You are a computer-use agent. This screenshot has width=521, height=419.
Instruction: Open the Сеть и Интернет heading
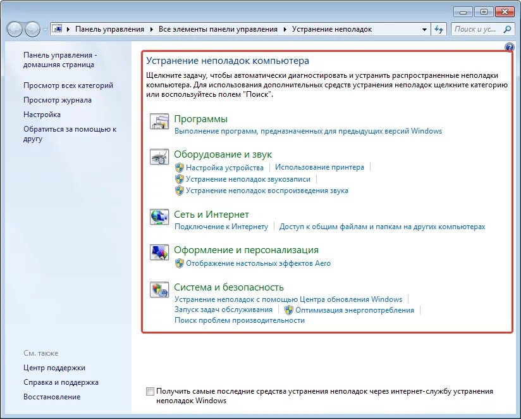point(211,215)
